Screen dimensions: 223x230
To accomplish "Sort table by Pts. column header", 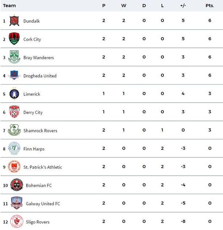I will pos(210,5).
